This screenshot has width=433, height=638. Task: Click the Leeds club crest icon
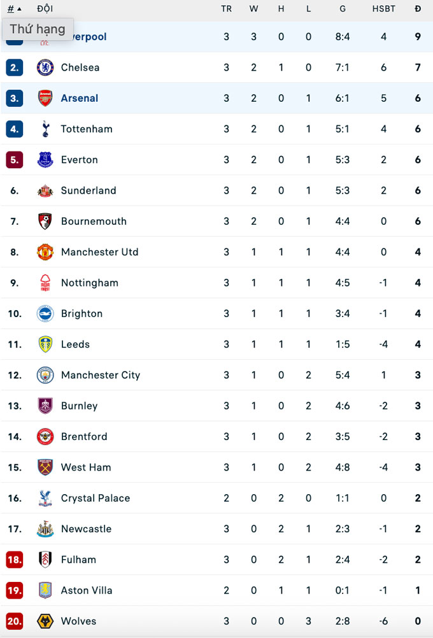(45, 344)
